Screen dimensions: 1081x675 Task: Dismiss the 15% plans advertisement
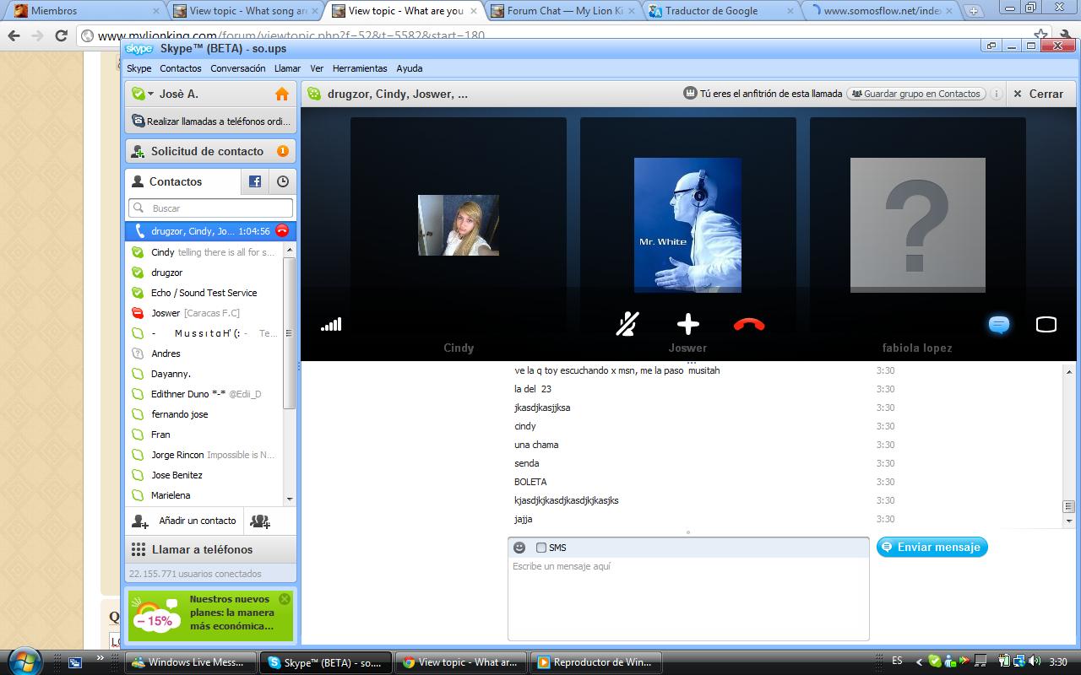tap(284, 599)
